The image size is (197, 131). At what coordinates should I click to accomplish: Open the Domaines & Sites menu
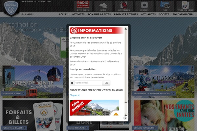point(99,14)
